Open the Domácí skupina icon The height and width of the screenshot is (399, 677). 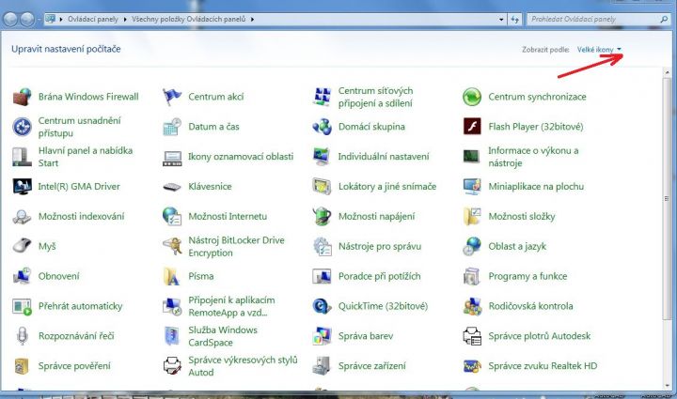(323, 127)
